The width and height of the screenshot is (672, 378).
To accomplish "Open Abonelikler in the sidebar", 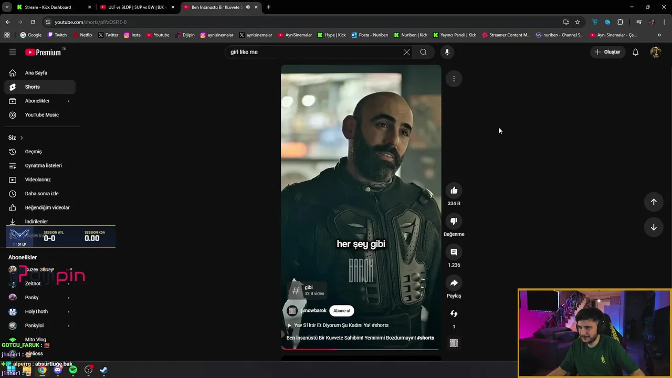I will click(40, 101).
